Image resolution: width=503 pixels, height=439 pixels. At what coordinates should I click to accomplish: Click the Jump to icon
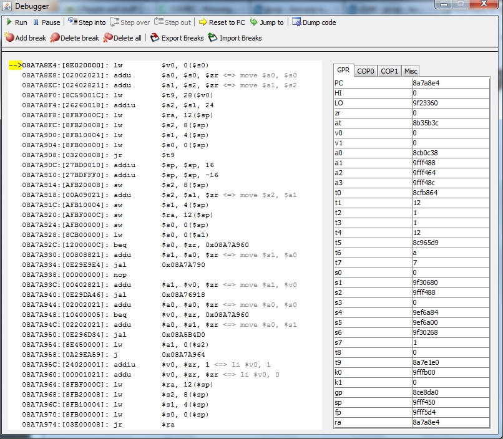tap(254, 22)
